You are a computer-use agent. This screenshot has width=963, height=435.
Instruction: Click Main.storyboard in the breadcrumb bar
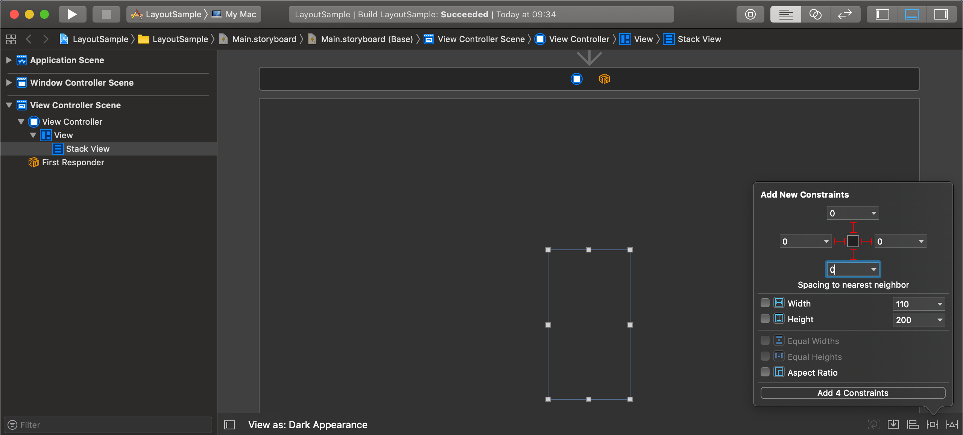(263, 39)
